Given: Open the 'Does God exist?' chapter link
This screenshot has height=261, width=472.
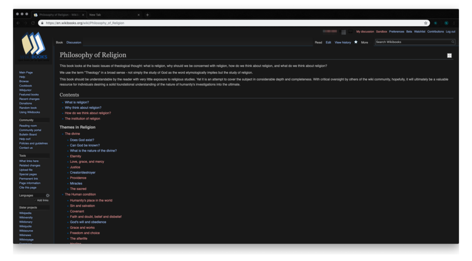Looking at the screenshot, I should [x=82, y=140].
